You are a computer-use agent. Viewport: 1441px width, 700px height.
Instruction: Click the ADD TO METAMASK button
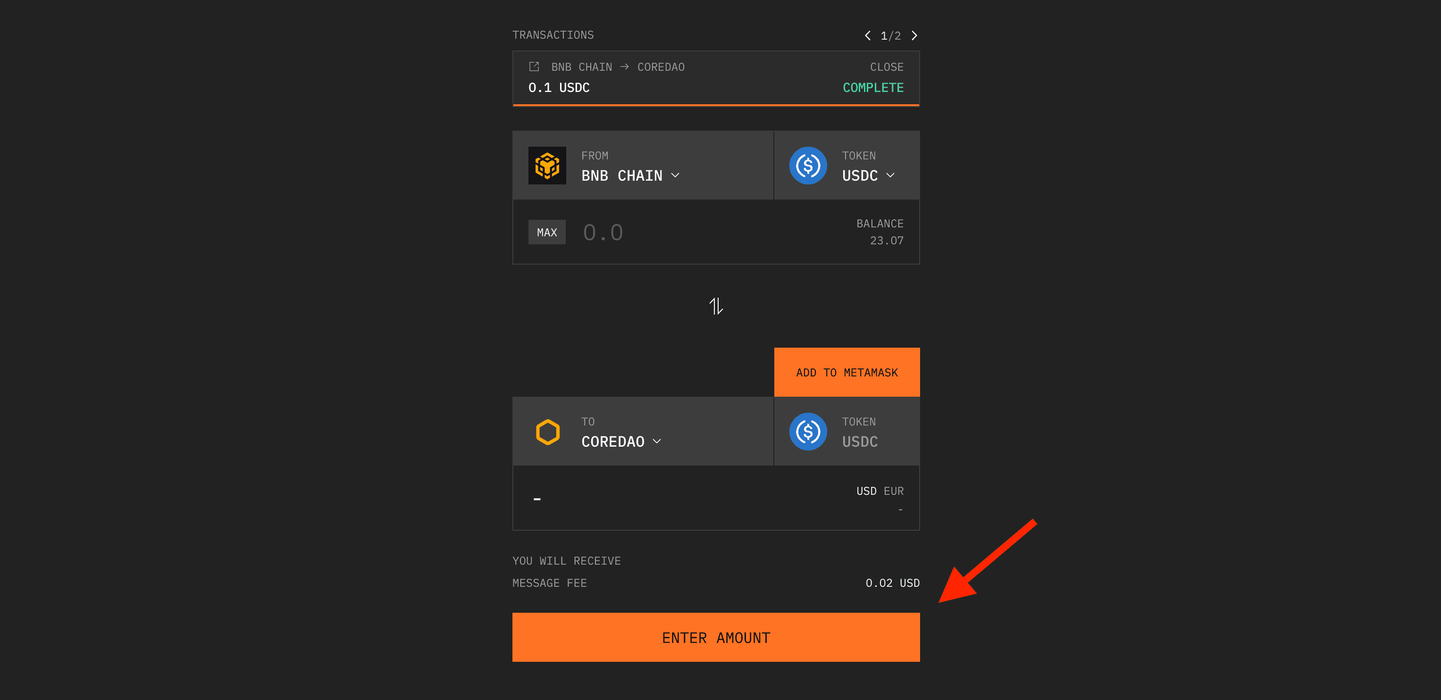tap(846, 372)
